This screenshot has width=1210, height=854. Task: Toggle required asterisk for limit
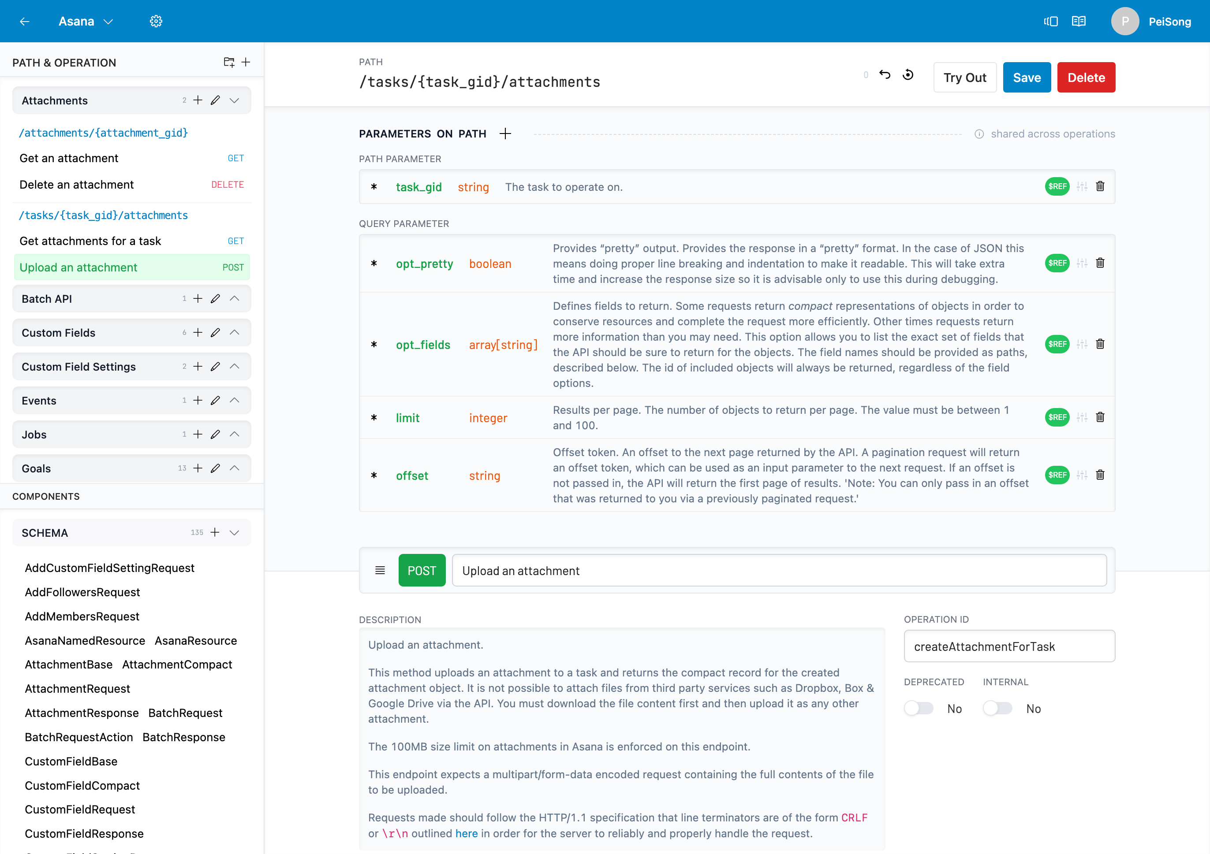373,417
